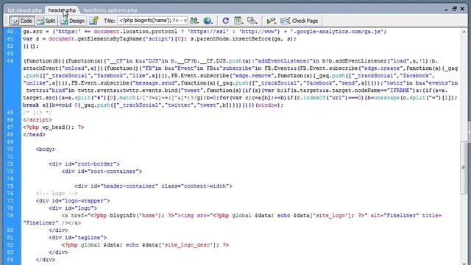471x265 pixels.
Task: Select the header.php document tab
Action: [62, 10]
